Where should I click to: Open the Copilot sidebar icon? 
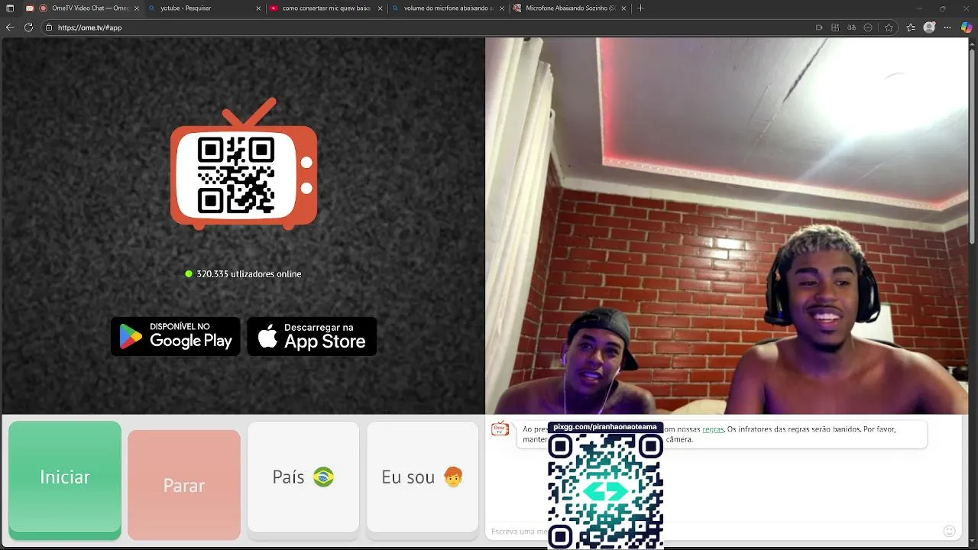[x=967, y=27]
